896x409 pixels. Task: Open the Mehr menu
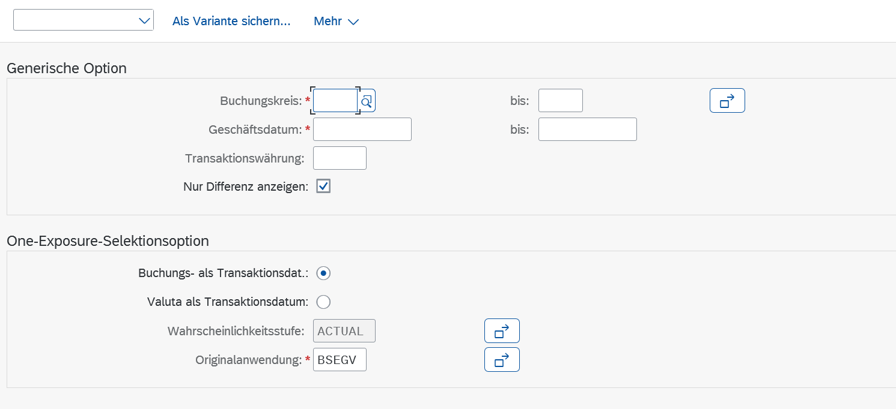(x=336, y=22)
